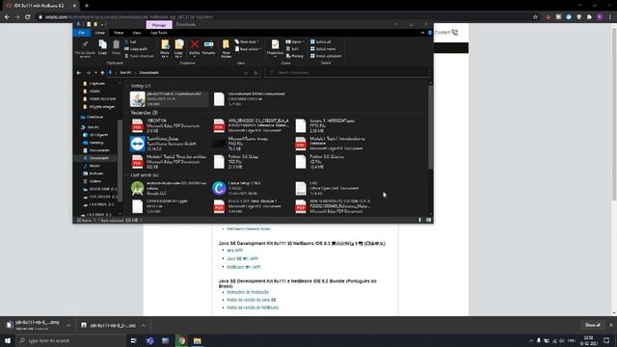Click the Cut scissors icon

pyautogui.click(x=126, y=41)
